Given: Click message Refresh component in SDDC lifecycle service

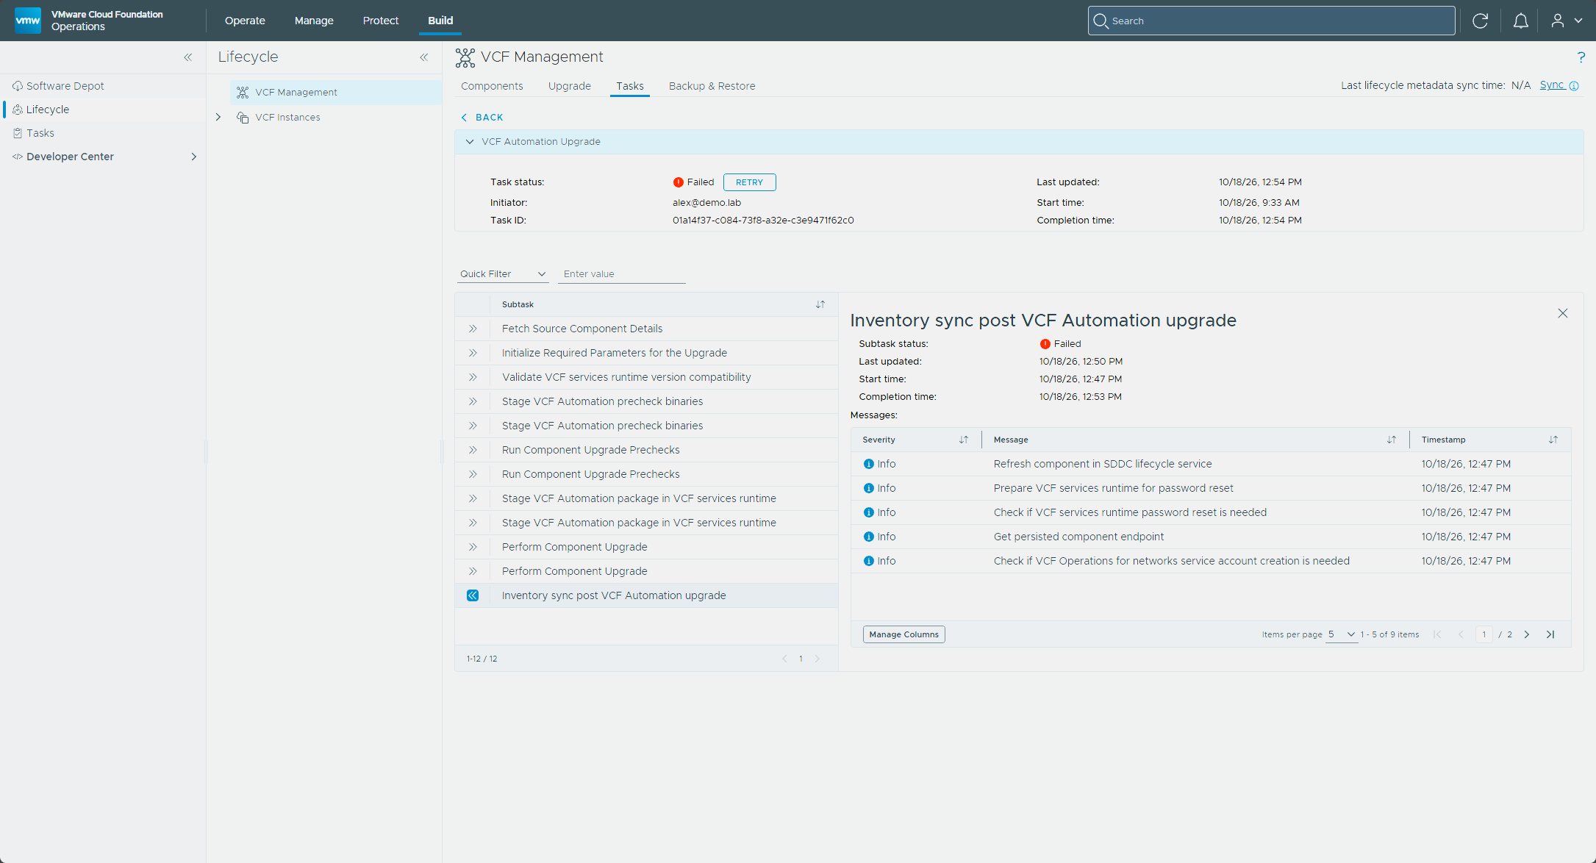Looking at the screenshot, I should (1103, 464).
